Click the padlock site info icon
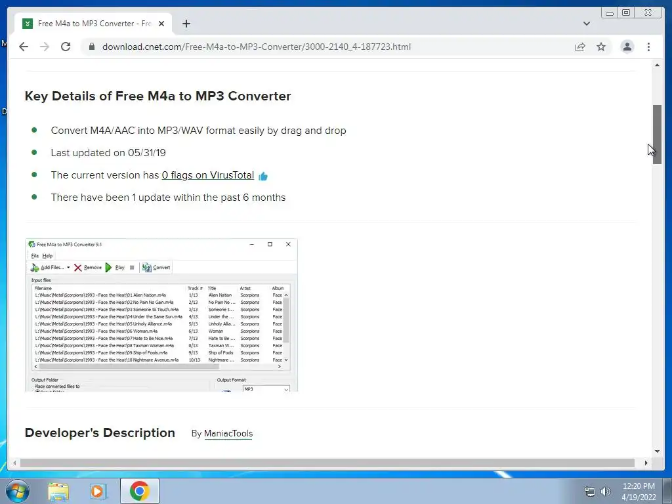Viewport: 672px width, 504px height. [92, 47]
